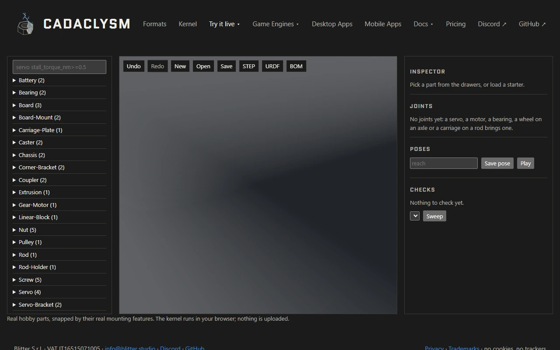The height and width of the screenshot is (350, 560).
Task: Expand the Bearing parts drawer
Action: click(59, 93)
